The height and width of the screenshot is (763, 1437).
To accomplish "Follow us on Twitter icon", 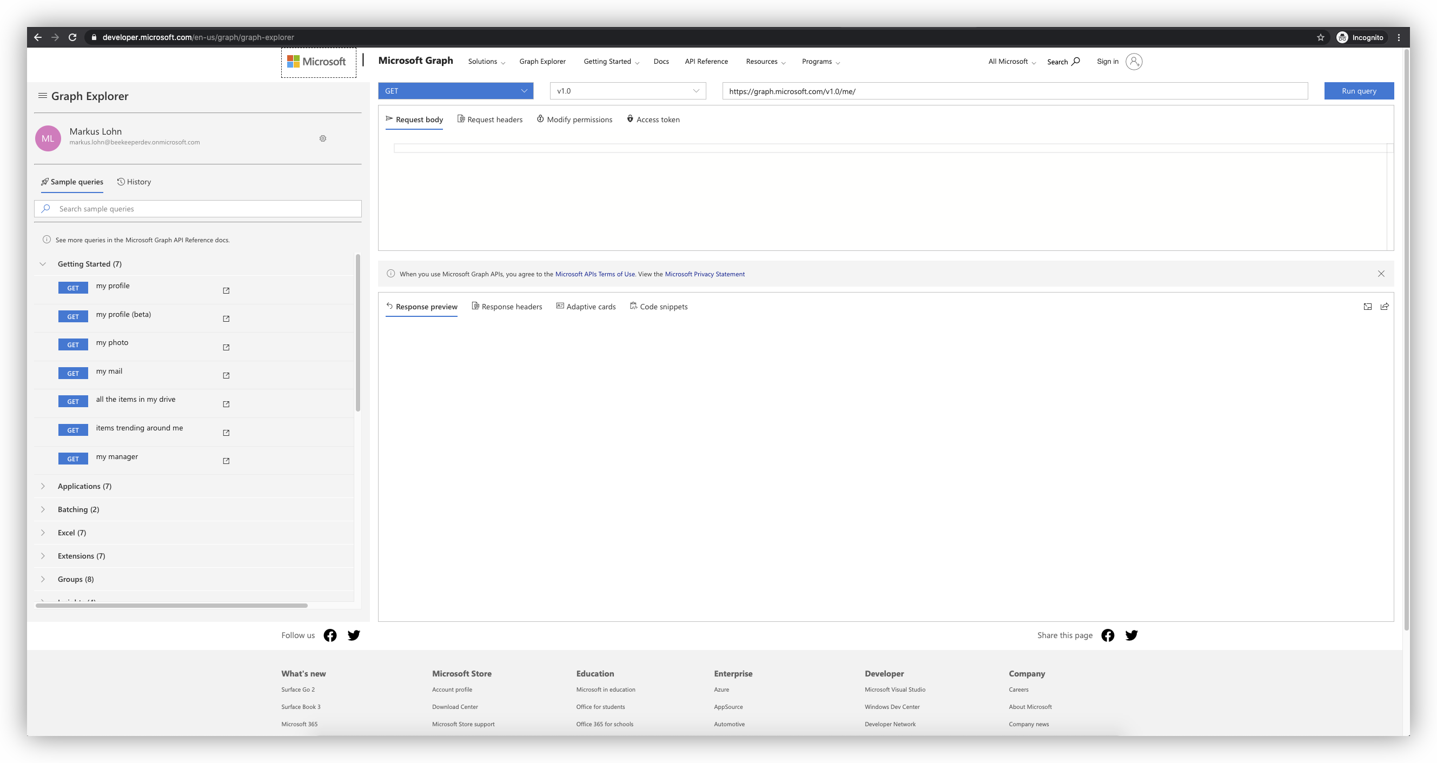I will coord(354,635).
